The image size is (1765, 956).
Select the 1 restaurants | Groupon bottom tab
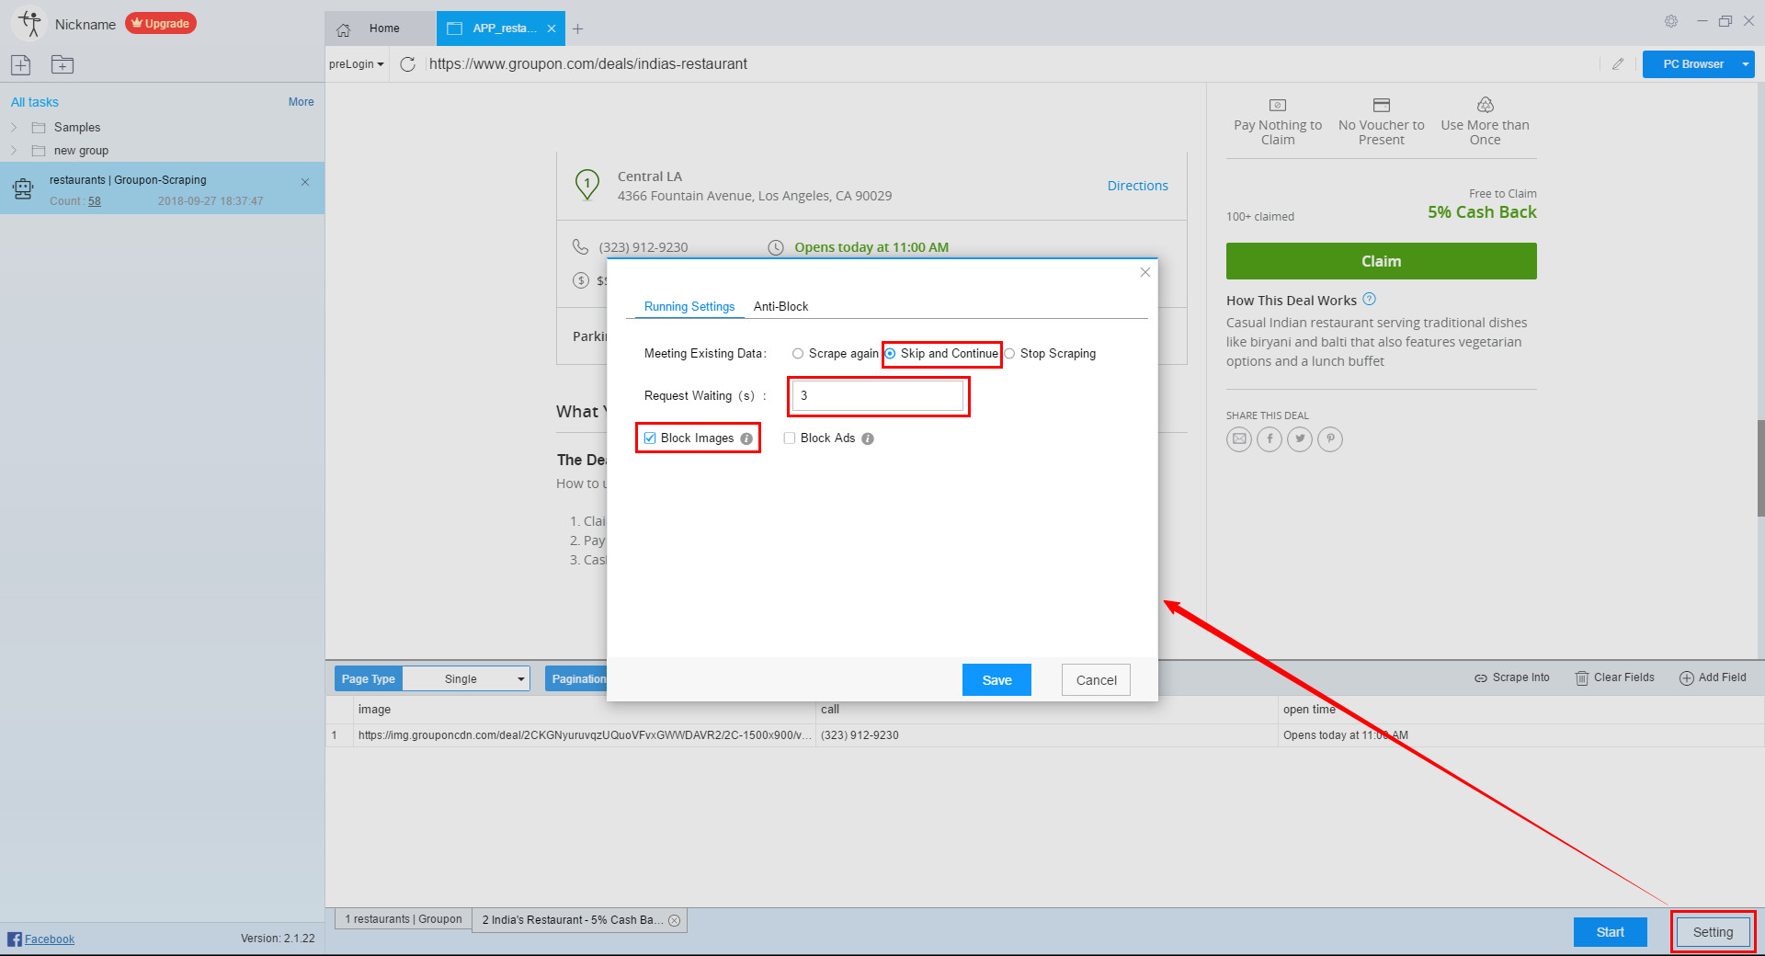click(x=404, y=919)
